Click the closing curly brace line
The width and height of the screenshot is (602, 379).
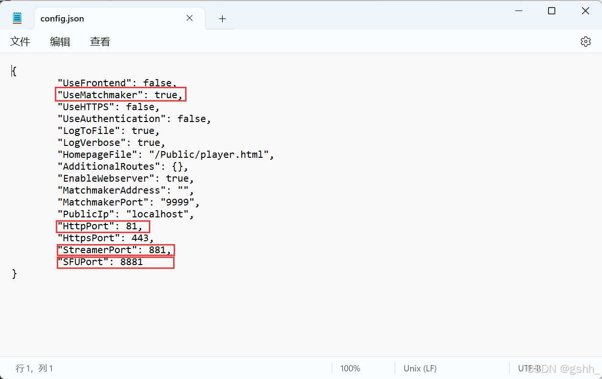point(14,274)
